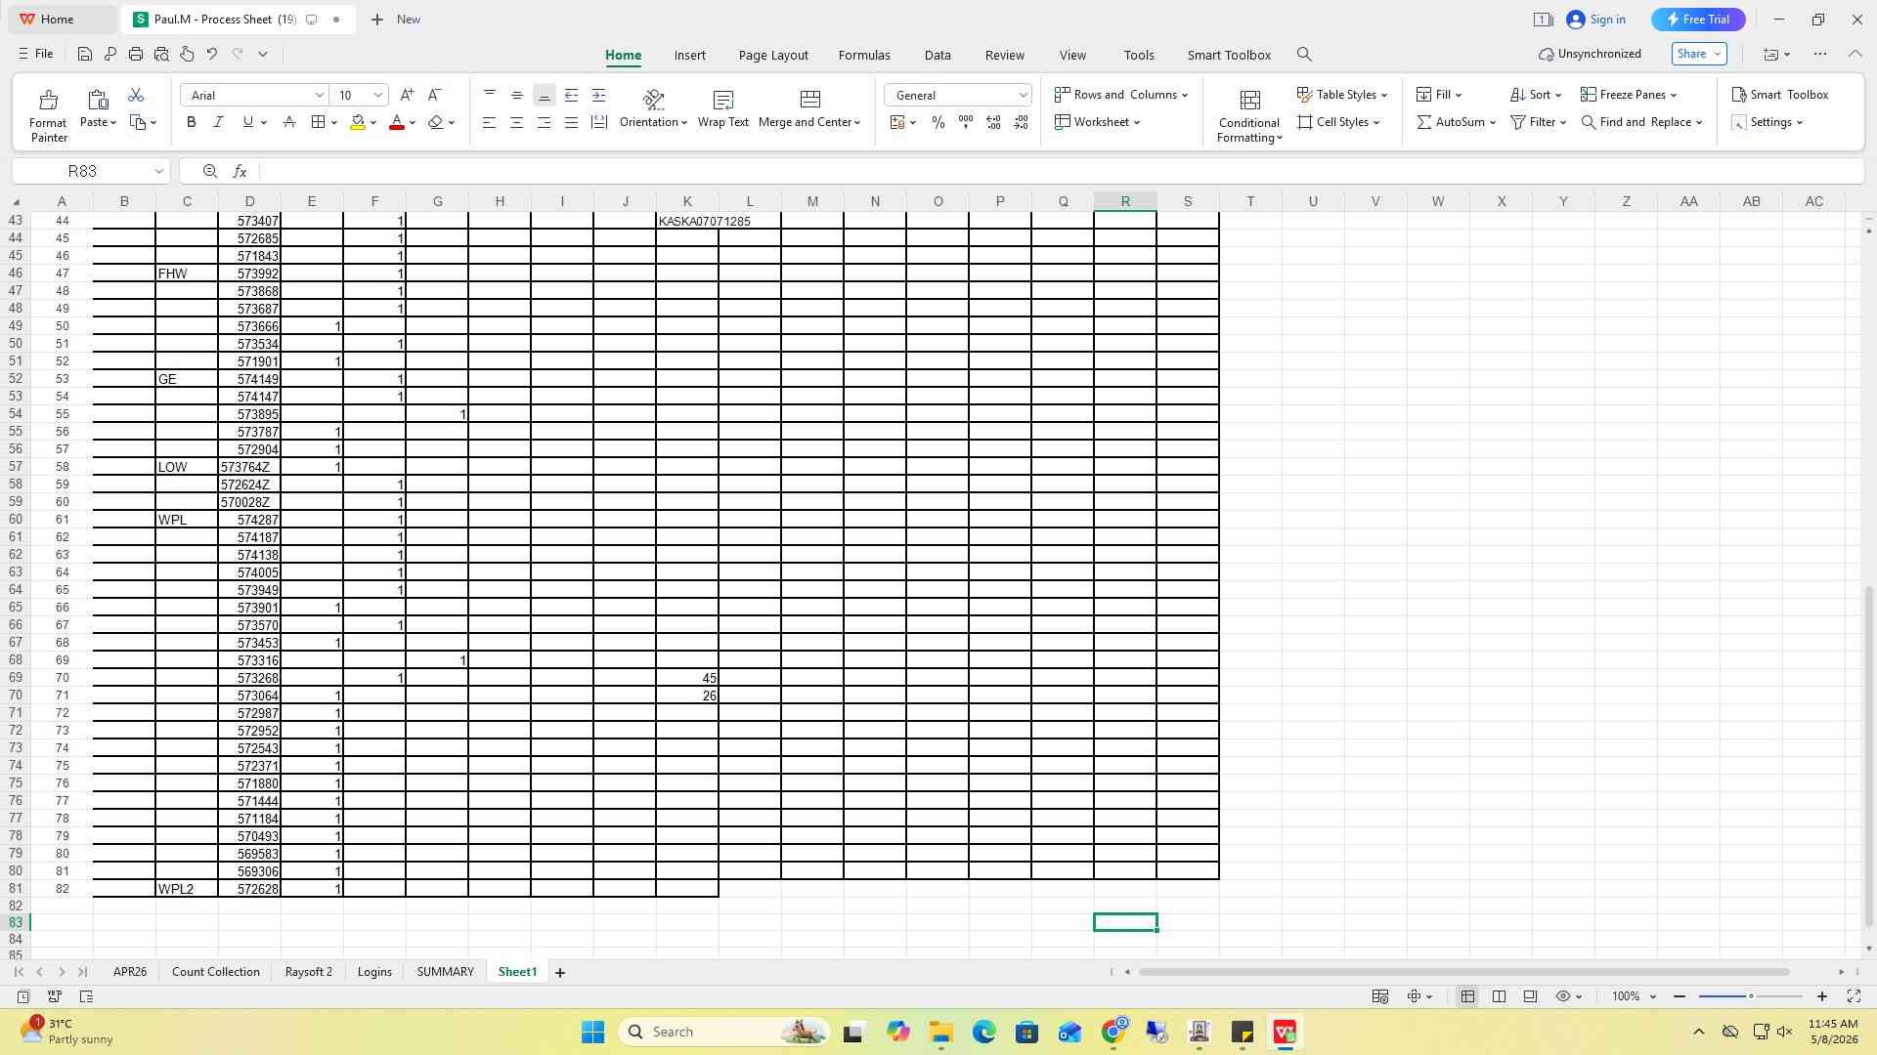Click the Undo arrow icon
This screenshot has height=1055, width=1877.
[x=211, y=54]
